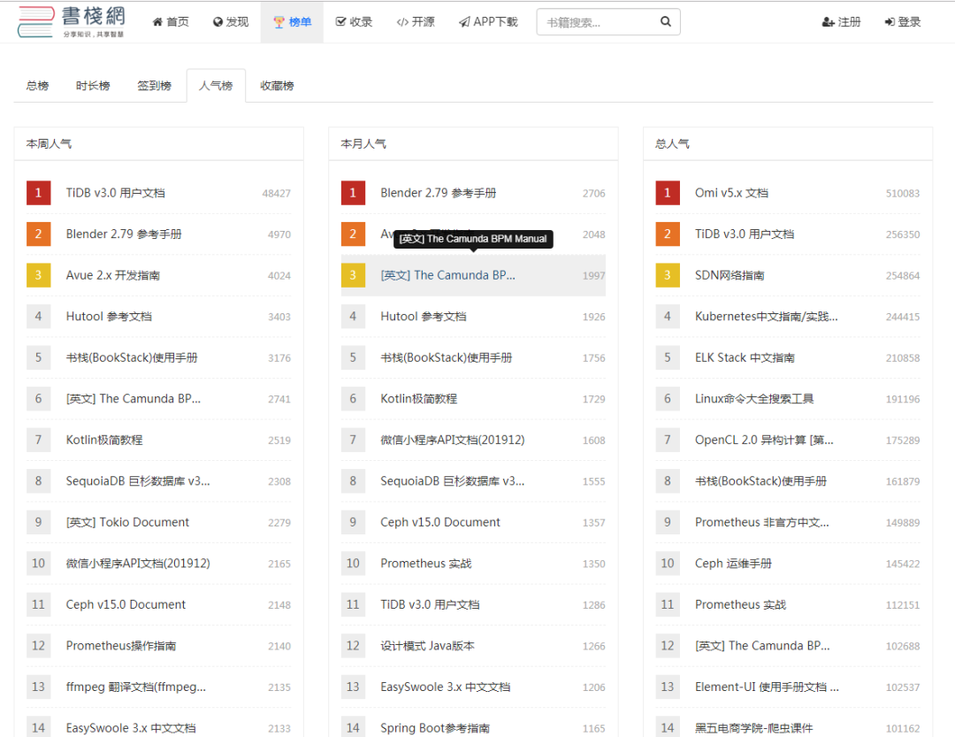Focus the 书籍搜索 search box

tap(598, 22)
